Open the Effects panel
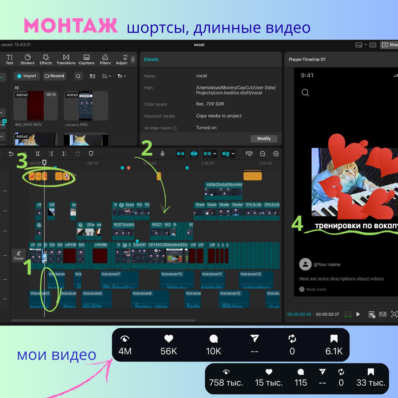This screenshot has height=398, width=398. point(46,59)
